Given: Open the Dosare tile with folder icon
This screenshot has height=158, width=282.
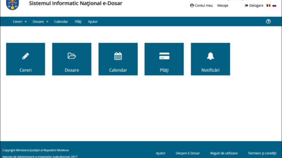Looking at the screenshot, I should pos(72,59).
